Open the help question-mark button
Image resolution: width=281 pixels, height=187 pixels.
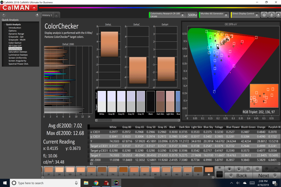[272, 15]
